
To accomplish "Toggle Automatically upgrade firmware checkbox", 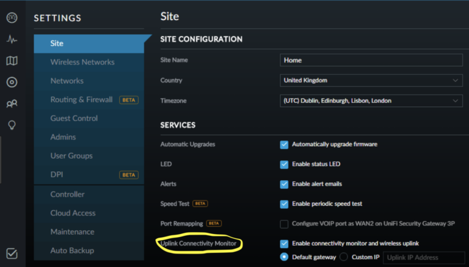I will [x=284, y=145].
